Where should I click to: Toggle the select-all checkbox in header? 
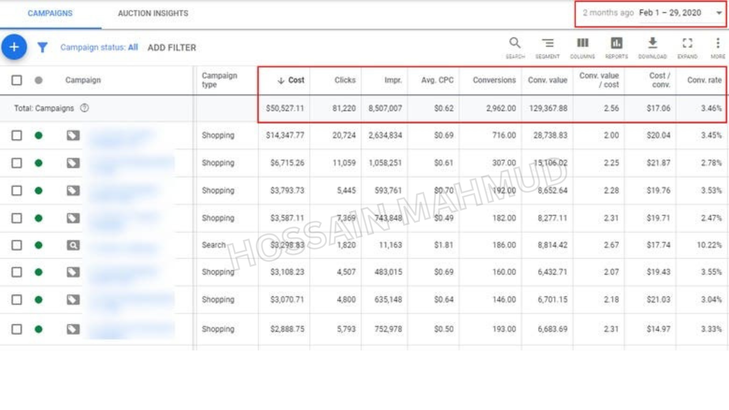(17, 80)
